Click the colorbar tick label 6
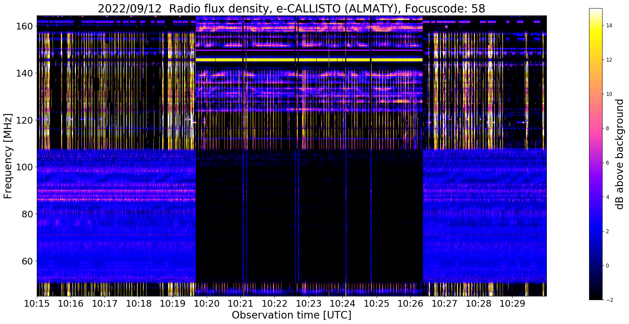Viewport: 629px width, 324px height. pyautogui.click(x=607, y=163)
